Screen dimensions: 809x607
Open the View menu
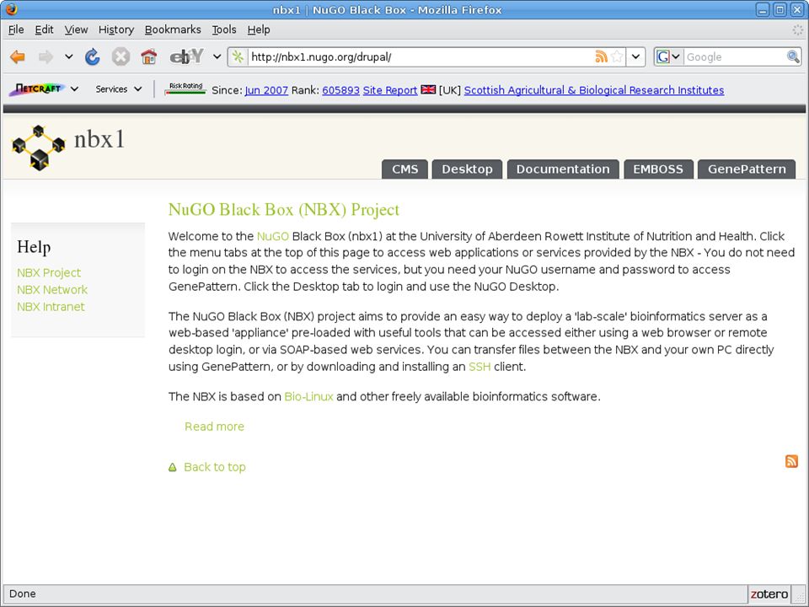[x=76, y=30]
